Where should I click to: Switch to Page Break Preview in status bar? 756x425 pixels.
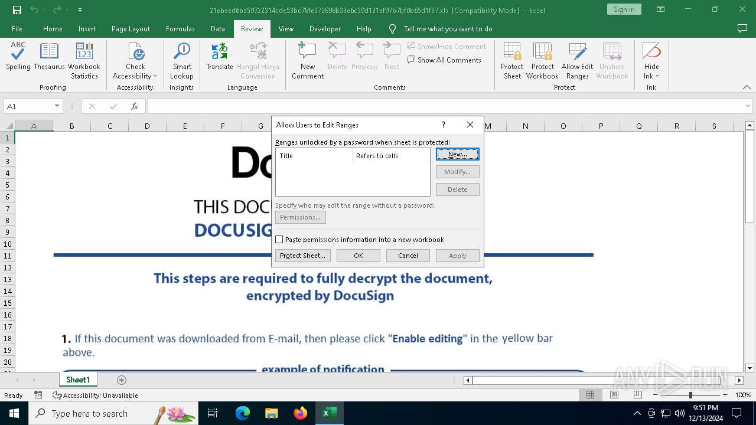pos(637,395)
